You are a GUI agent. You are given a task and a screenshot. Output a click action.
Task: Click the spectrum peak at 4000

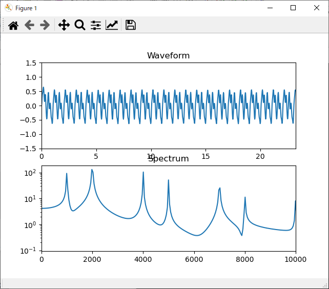(143, 173)
